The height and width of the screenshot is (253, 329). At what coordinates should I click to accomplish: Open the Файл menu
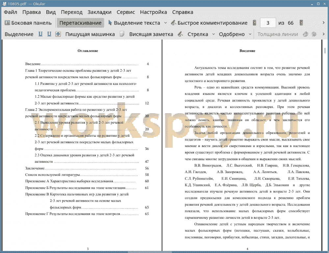11,12
